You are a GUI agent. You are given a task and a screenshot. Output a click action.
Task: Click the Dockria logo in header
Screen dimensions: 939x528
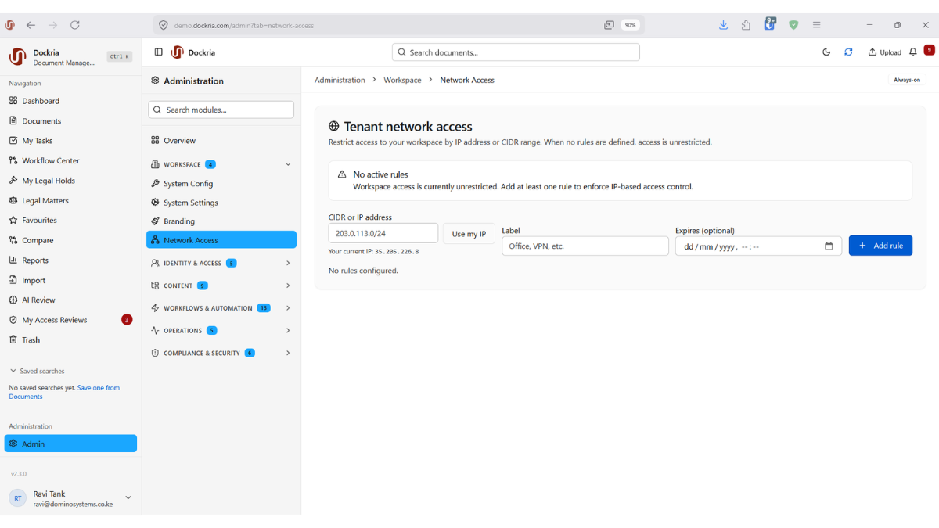click(177, 52)
